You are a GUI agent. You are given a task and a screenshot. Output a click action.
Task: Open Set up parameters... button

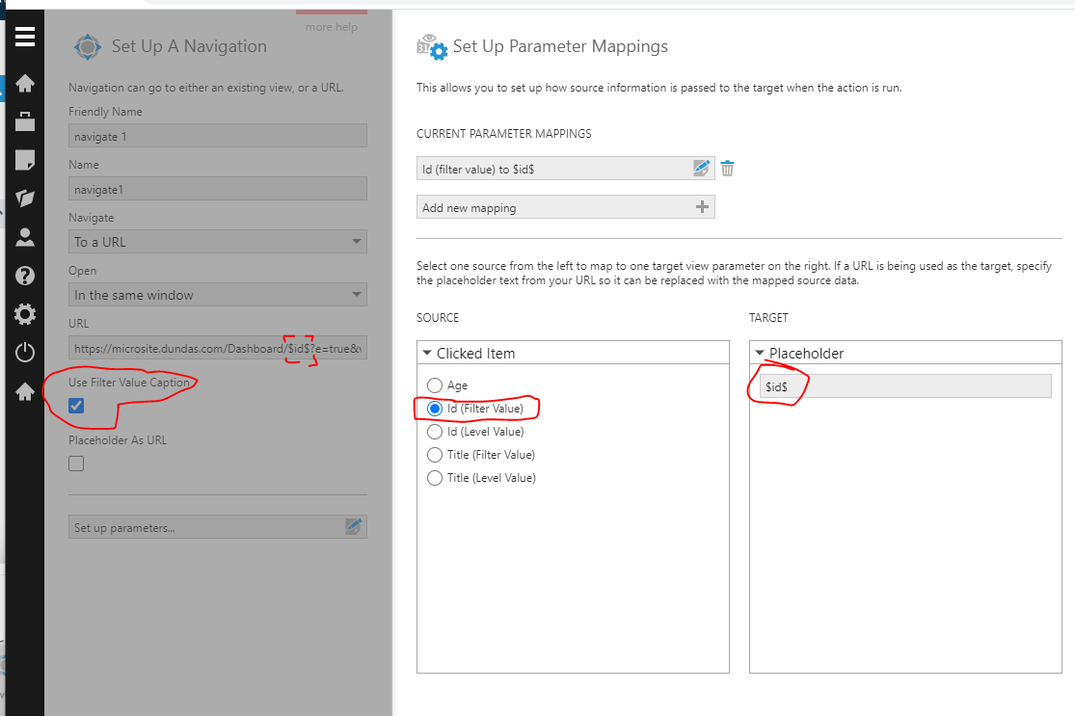click(x=217, y=527)
